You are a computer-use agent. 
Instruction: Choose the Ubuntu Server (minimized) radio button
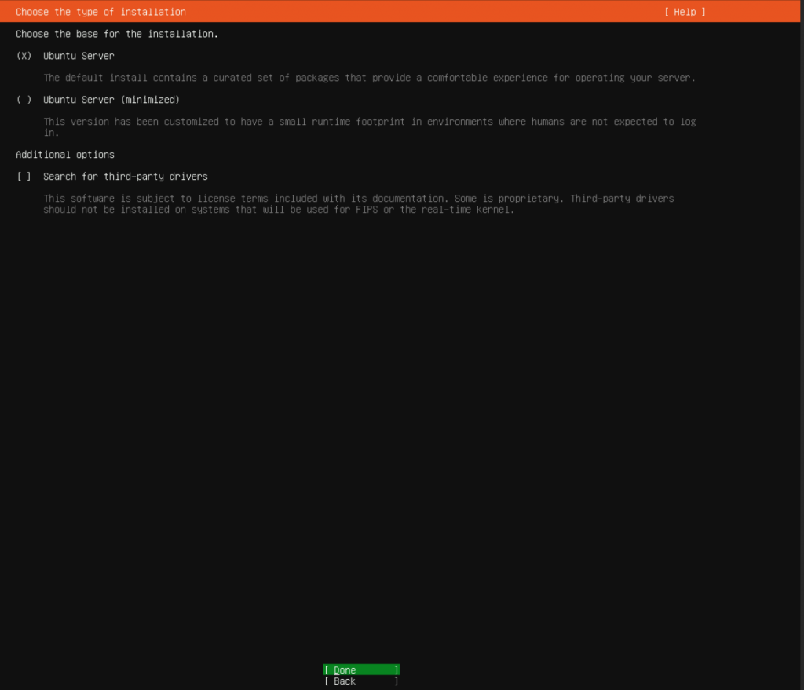[x=24, y=100]
